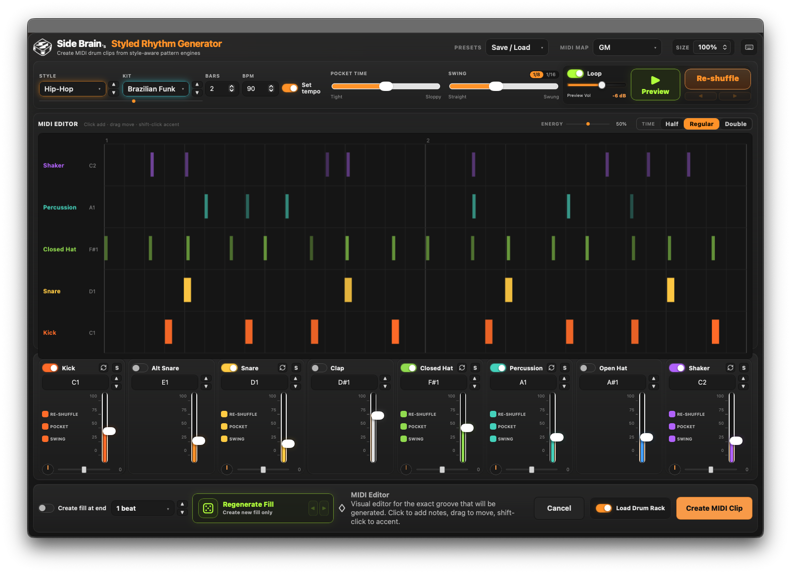This screenshot has height=574, width=791.
Task: Open the keyboard icon in header
Action: click(749, 47)
